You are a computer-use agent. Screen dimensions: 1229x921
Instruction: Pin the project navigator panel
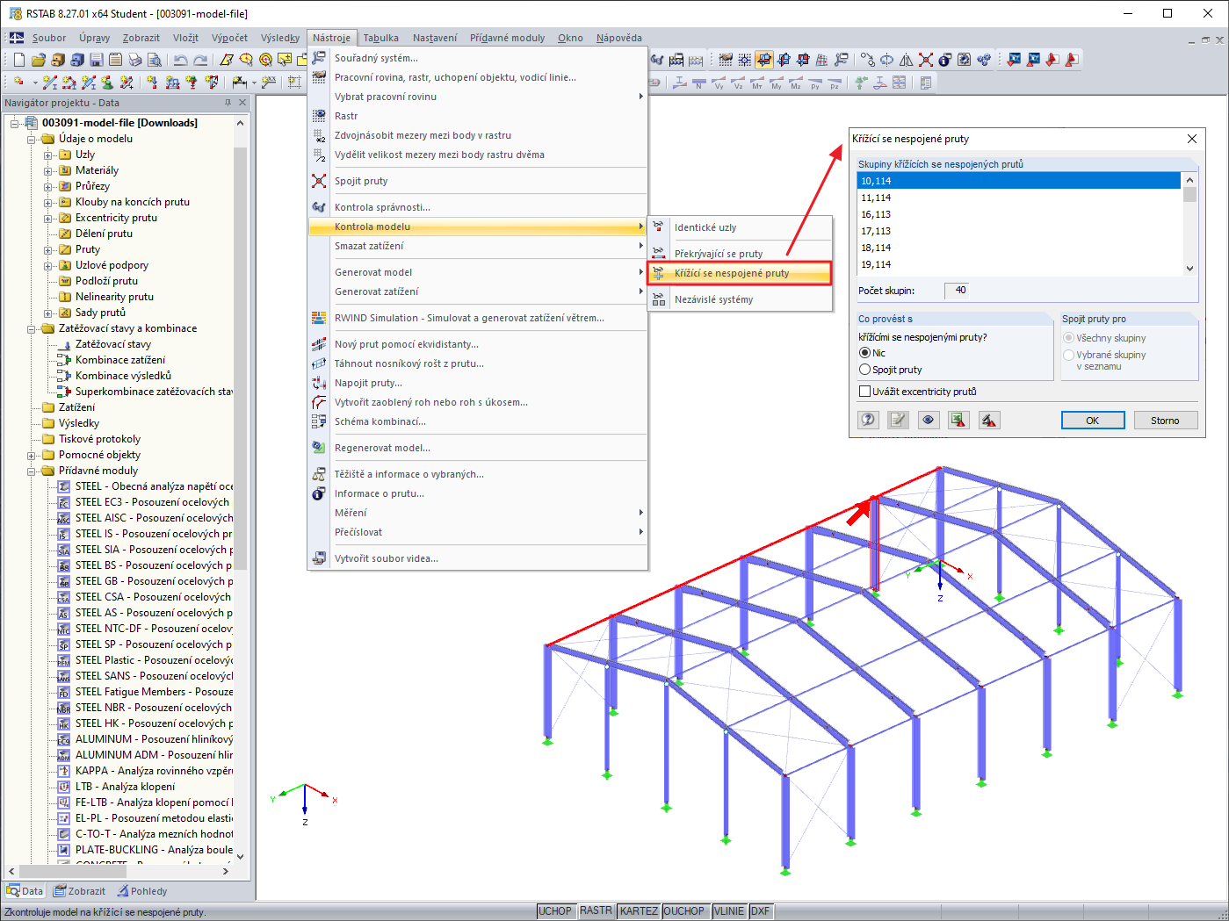pyautogui.click(x=228, y=103)
